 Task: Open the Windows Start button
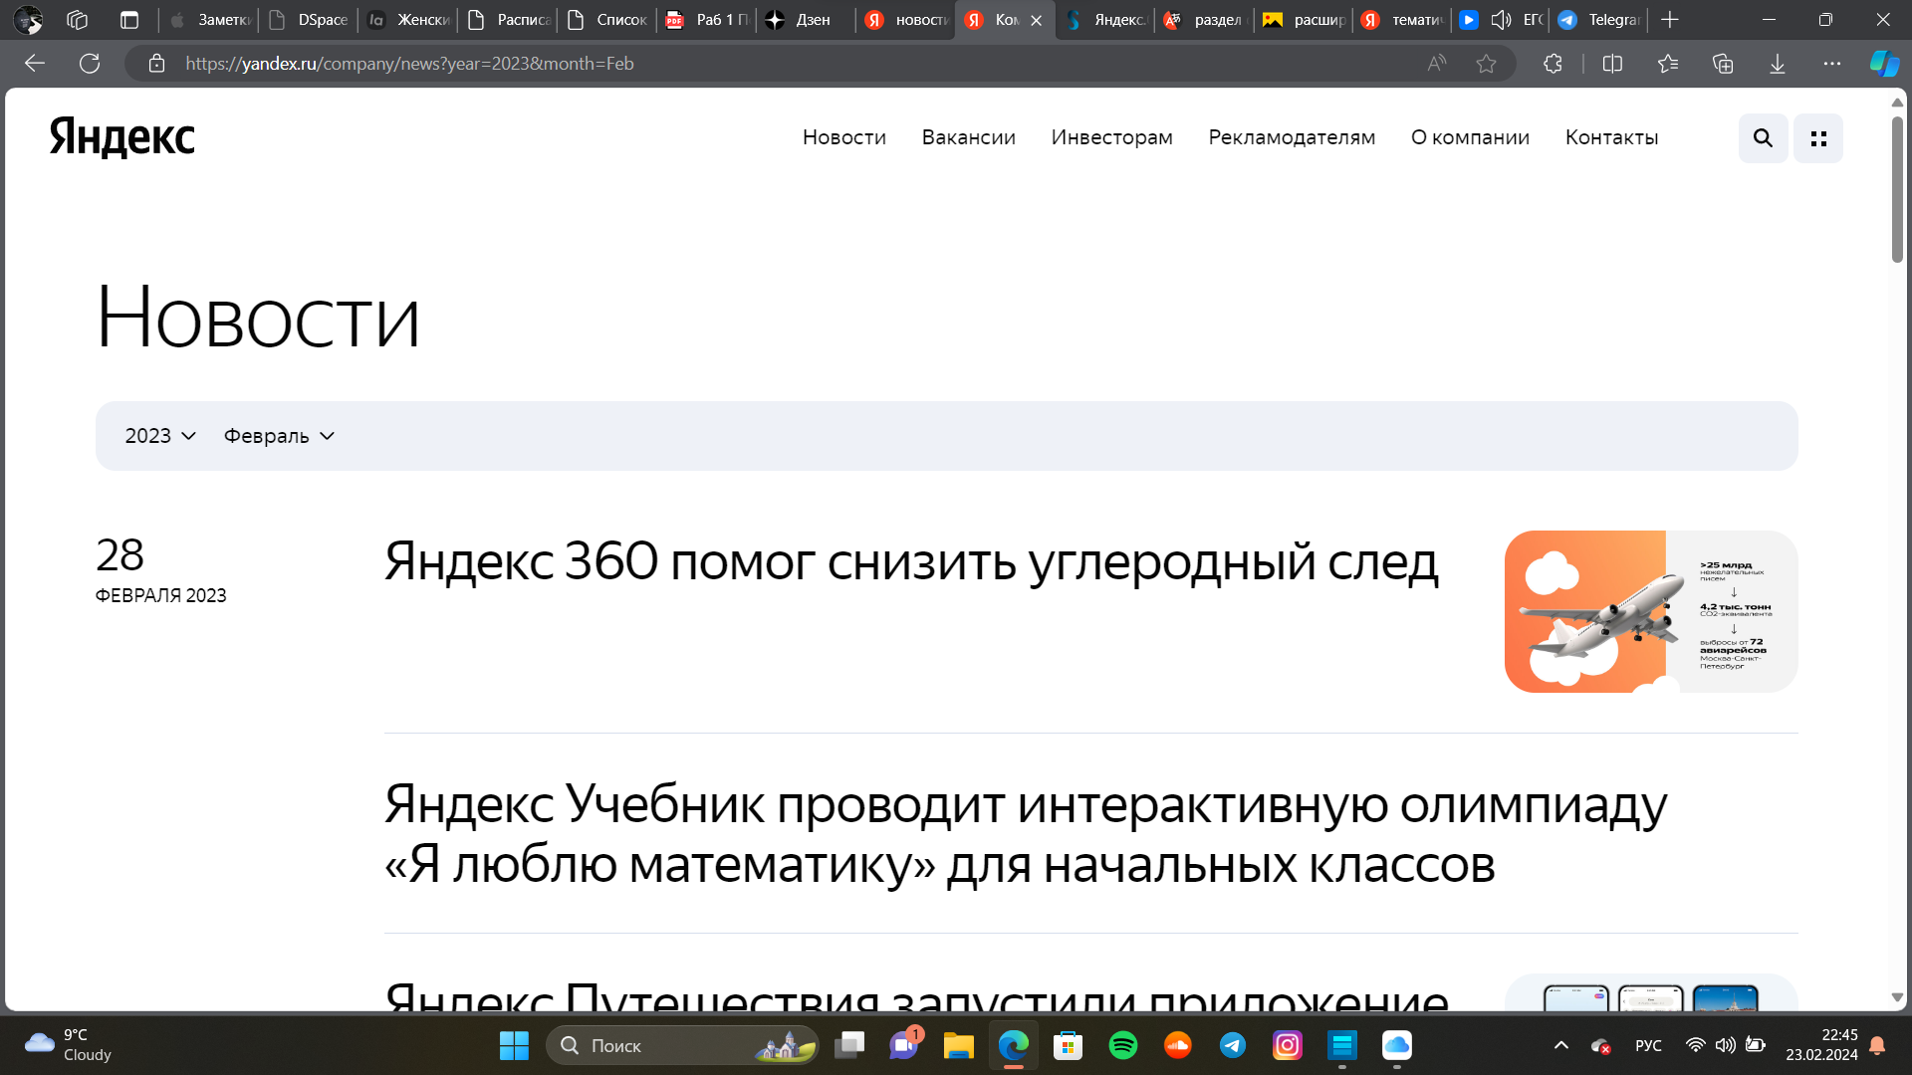coord(514,1045)
